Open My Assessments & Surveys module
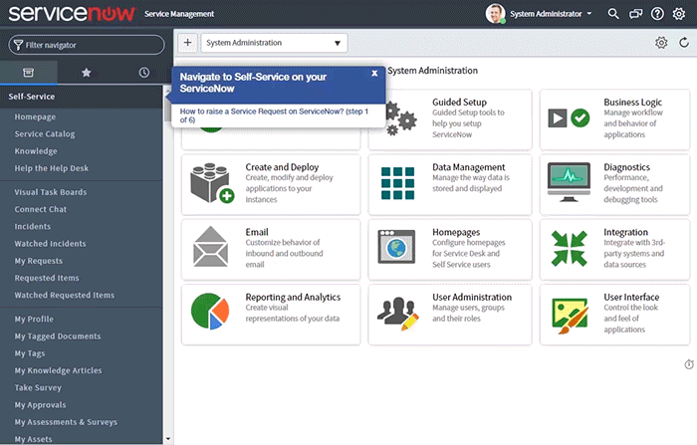The height and width of the screenshot is (445, 697). coord(66,422)
